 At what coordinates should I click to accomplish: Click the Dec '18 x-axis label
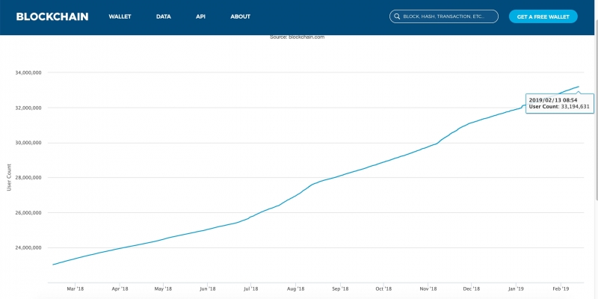tap(471, 289)
